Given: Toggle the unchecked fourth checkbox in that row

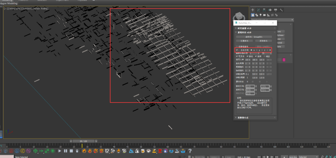Looking at the screenshot, I should (264, 56).
